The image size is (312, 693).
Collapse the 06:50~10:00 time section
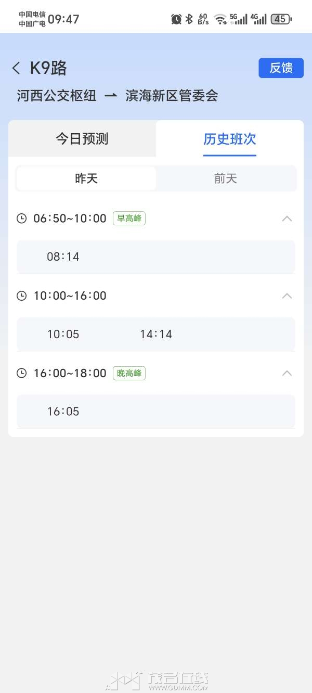287,219
